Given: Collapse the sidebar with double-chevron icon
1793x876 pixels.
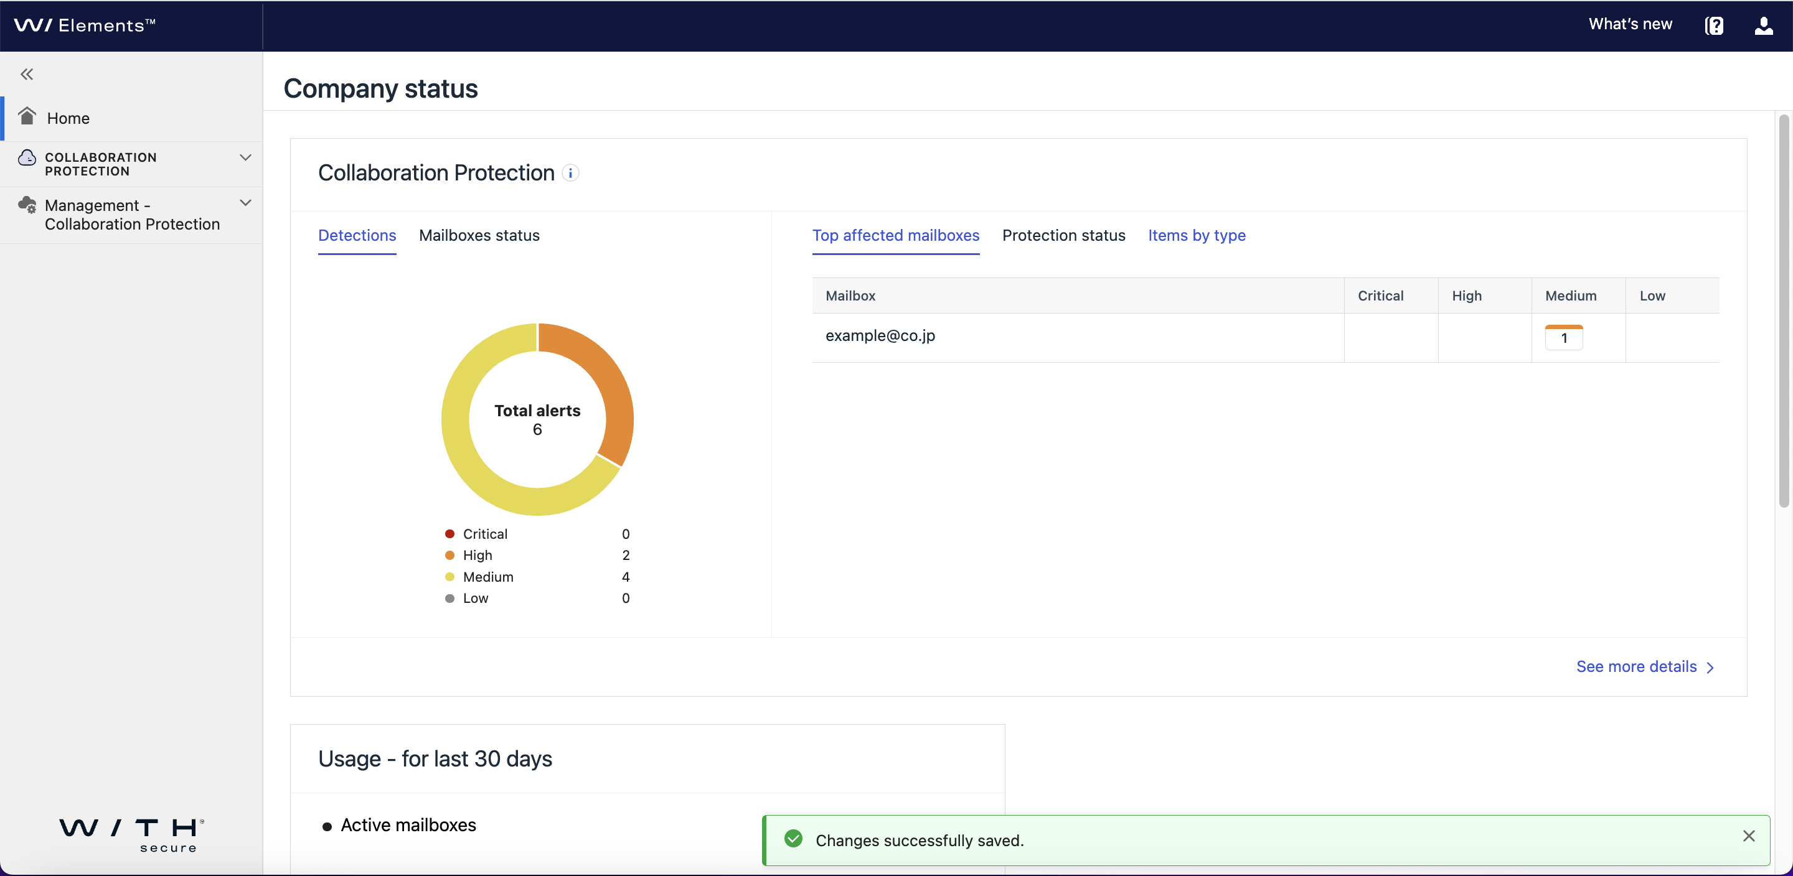Looking at the screenshot, I should point(27,75).
